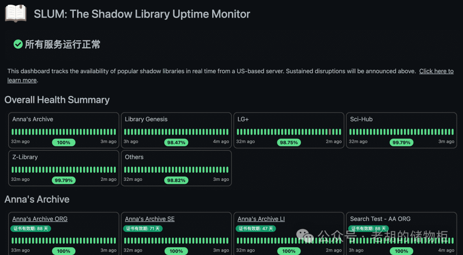Click Z-Library's 99.79% uptime badge
This screenshot has height=255, width=463.
pyautogui.click(x=64, y=180)
